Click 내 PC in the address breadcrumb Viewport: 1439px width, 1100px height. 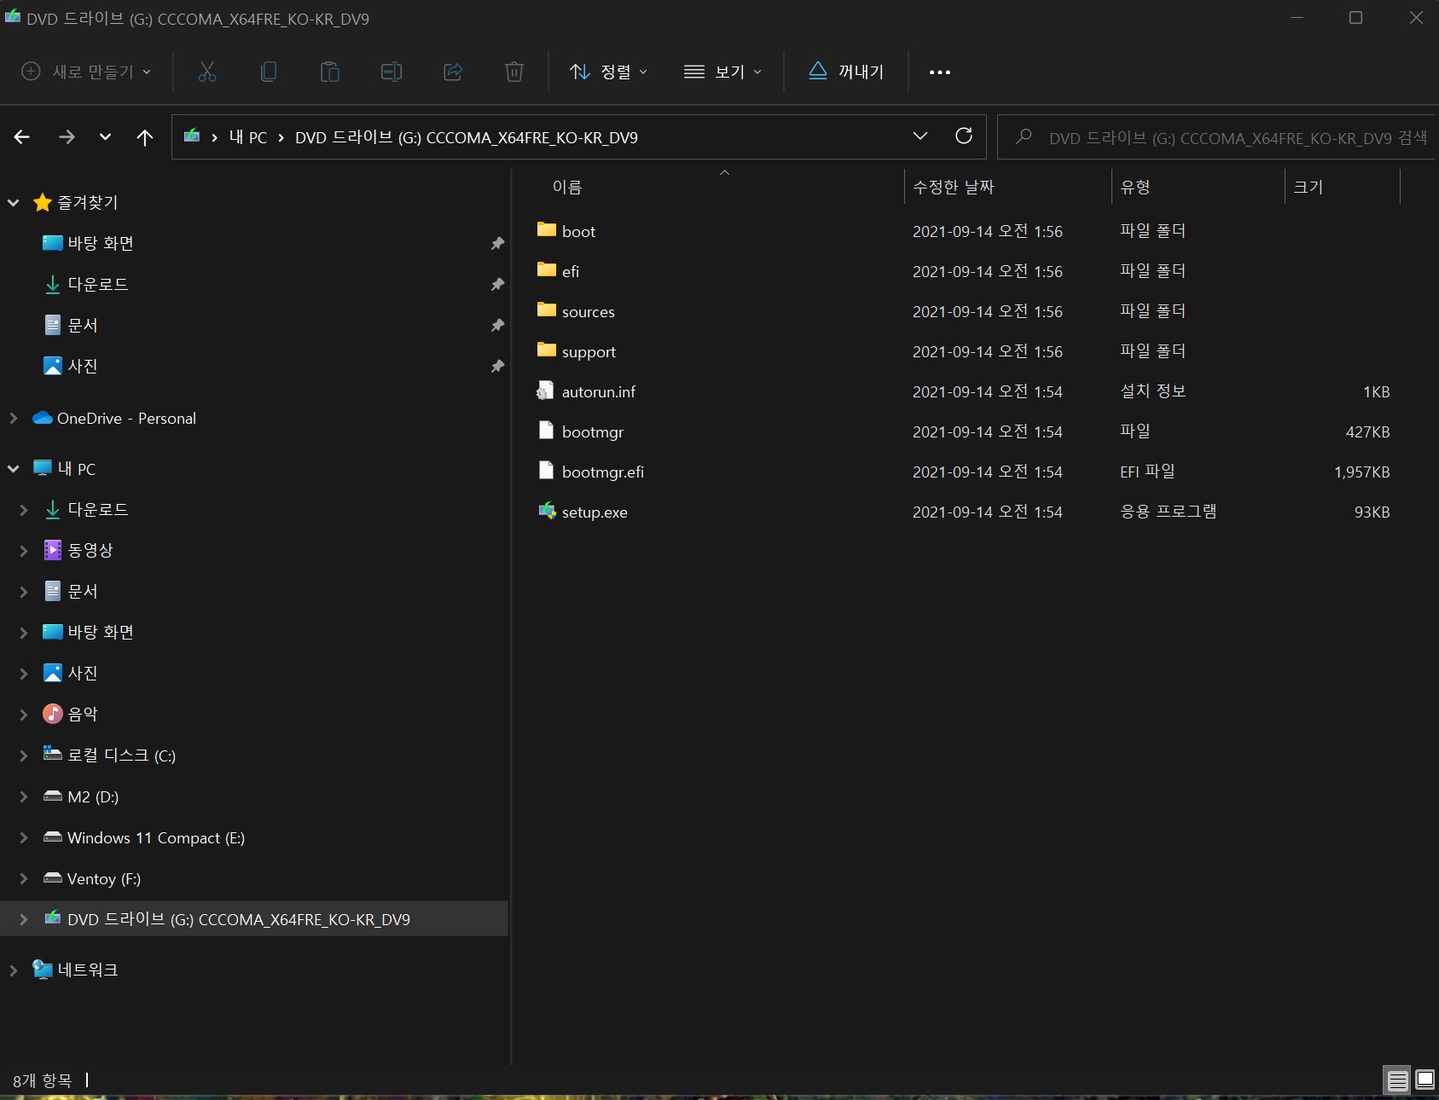[x=247, y=137]
